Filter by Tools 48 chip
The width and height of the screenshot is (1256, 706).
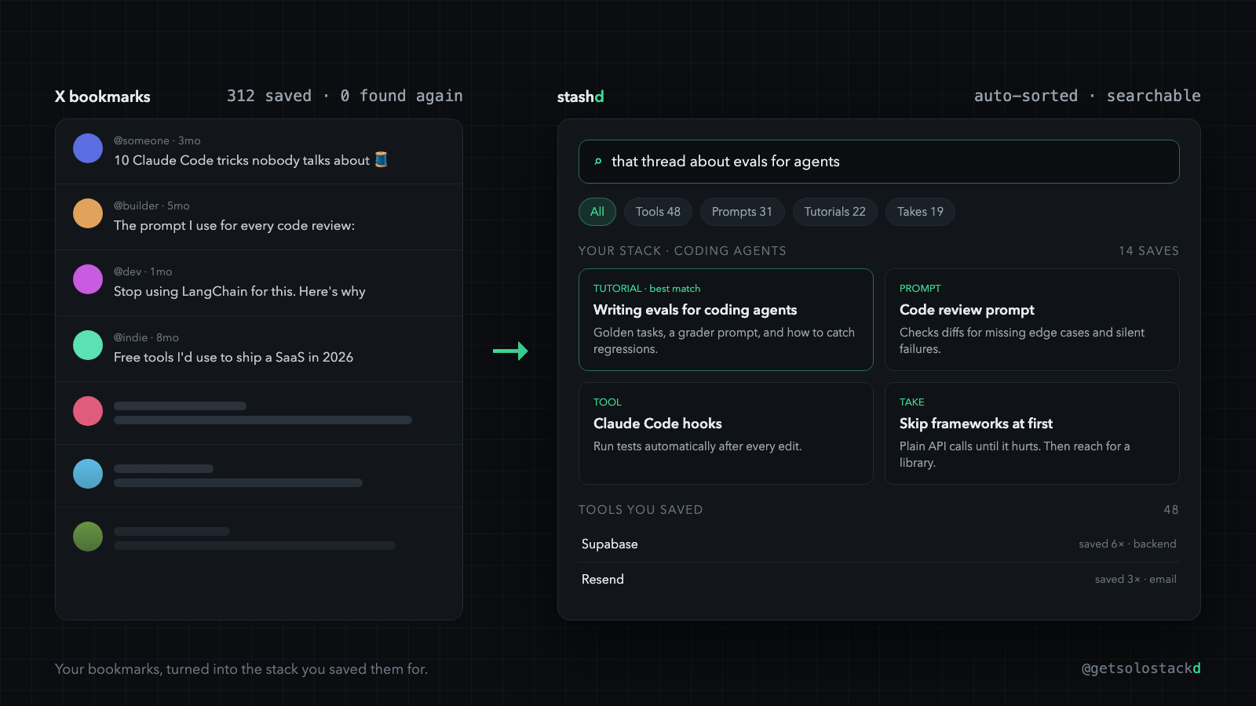coord(658,212)
